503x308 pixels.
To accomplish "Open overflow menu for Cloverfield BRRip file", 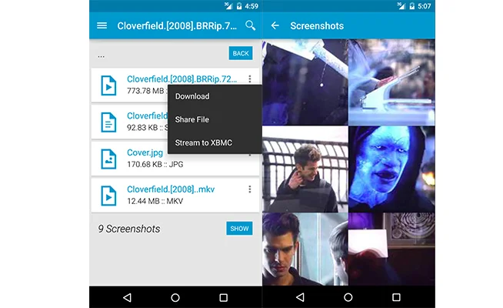I will tap(249, 79).
